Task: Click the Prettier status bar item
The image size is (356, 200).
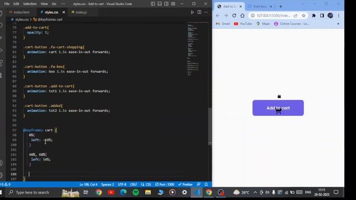Action: pos(185,184)
